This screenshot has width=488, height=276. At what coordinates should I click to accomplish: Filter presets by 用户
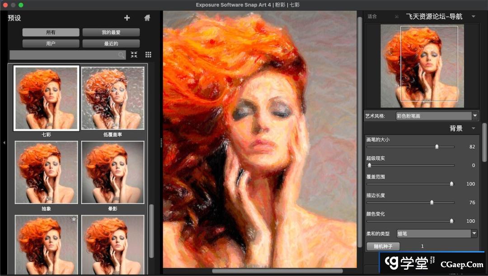[51, 44]
